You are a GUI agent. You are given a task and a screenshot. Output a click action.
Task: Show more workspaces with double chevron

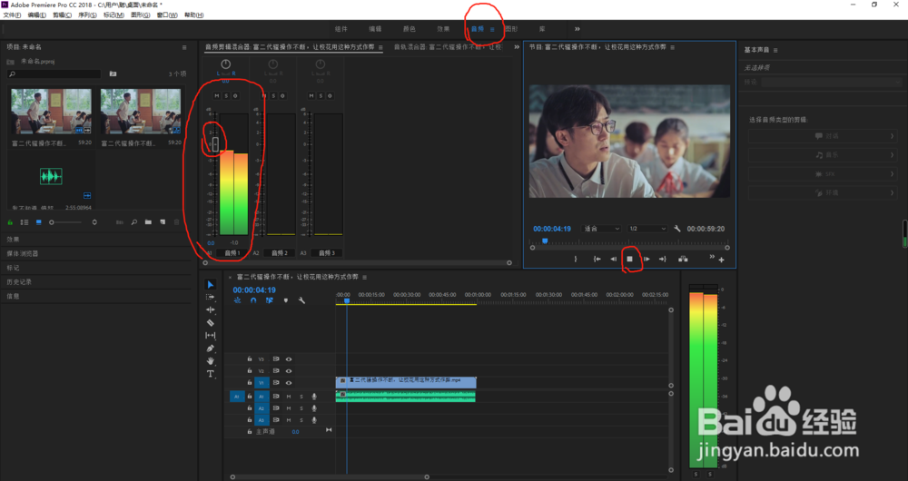coord(577,29)
